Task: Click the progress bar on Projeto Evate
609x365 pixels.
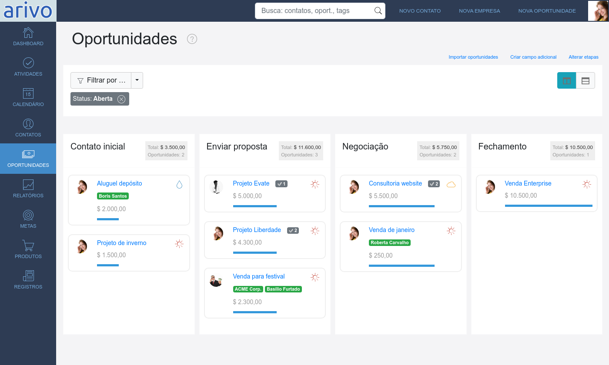Action: [x=255, y=206]
